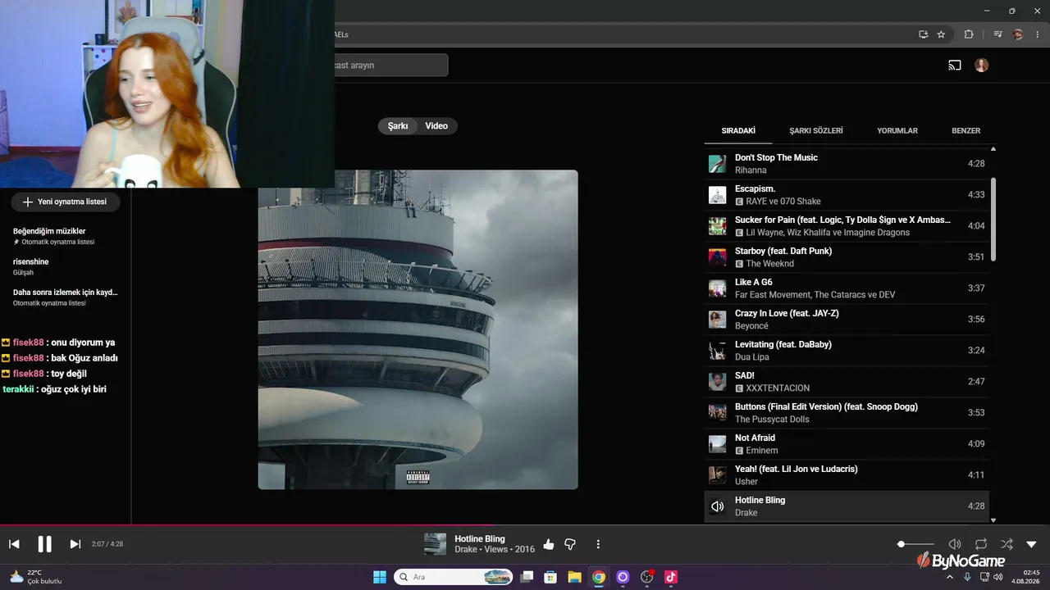Install the app via address bar icon
Viewport: 1050px width, 590px height.
[x=923, y=34]
